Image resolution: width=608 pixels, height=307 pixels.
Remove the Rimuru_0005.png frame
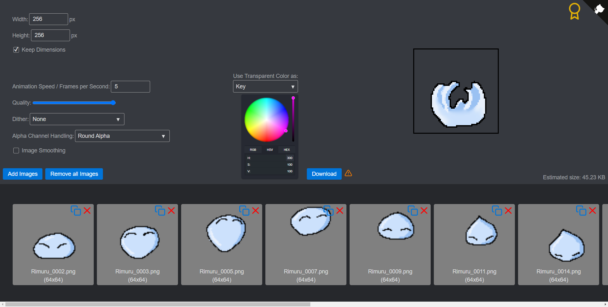[x=256, y=211]
